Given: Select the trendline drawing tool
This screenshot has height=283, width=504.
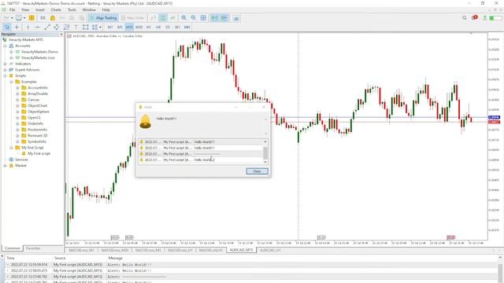Looking at the screenshot, I should (x=47, y=28).
